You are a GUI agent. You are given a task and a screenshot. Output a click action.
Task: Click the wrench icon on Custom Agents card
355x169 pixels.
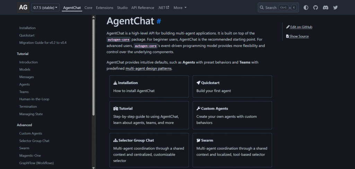click(x=198, y=109)
